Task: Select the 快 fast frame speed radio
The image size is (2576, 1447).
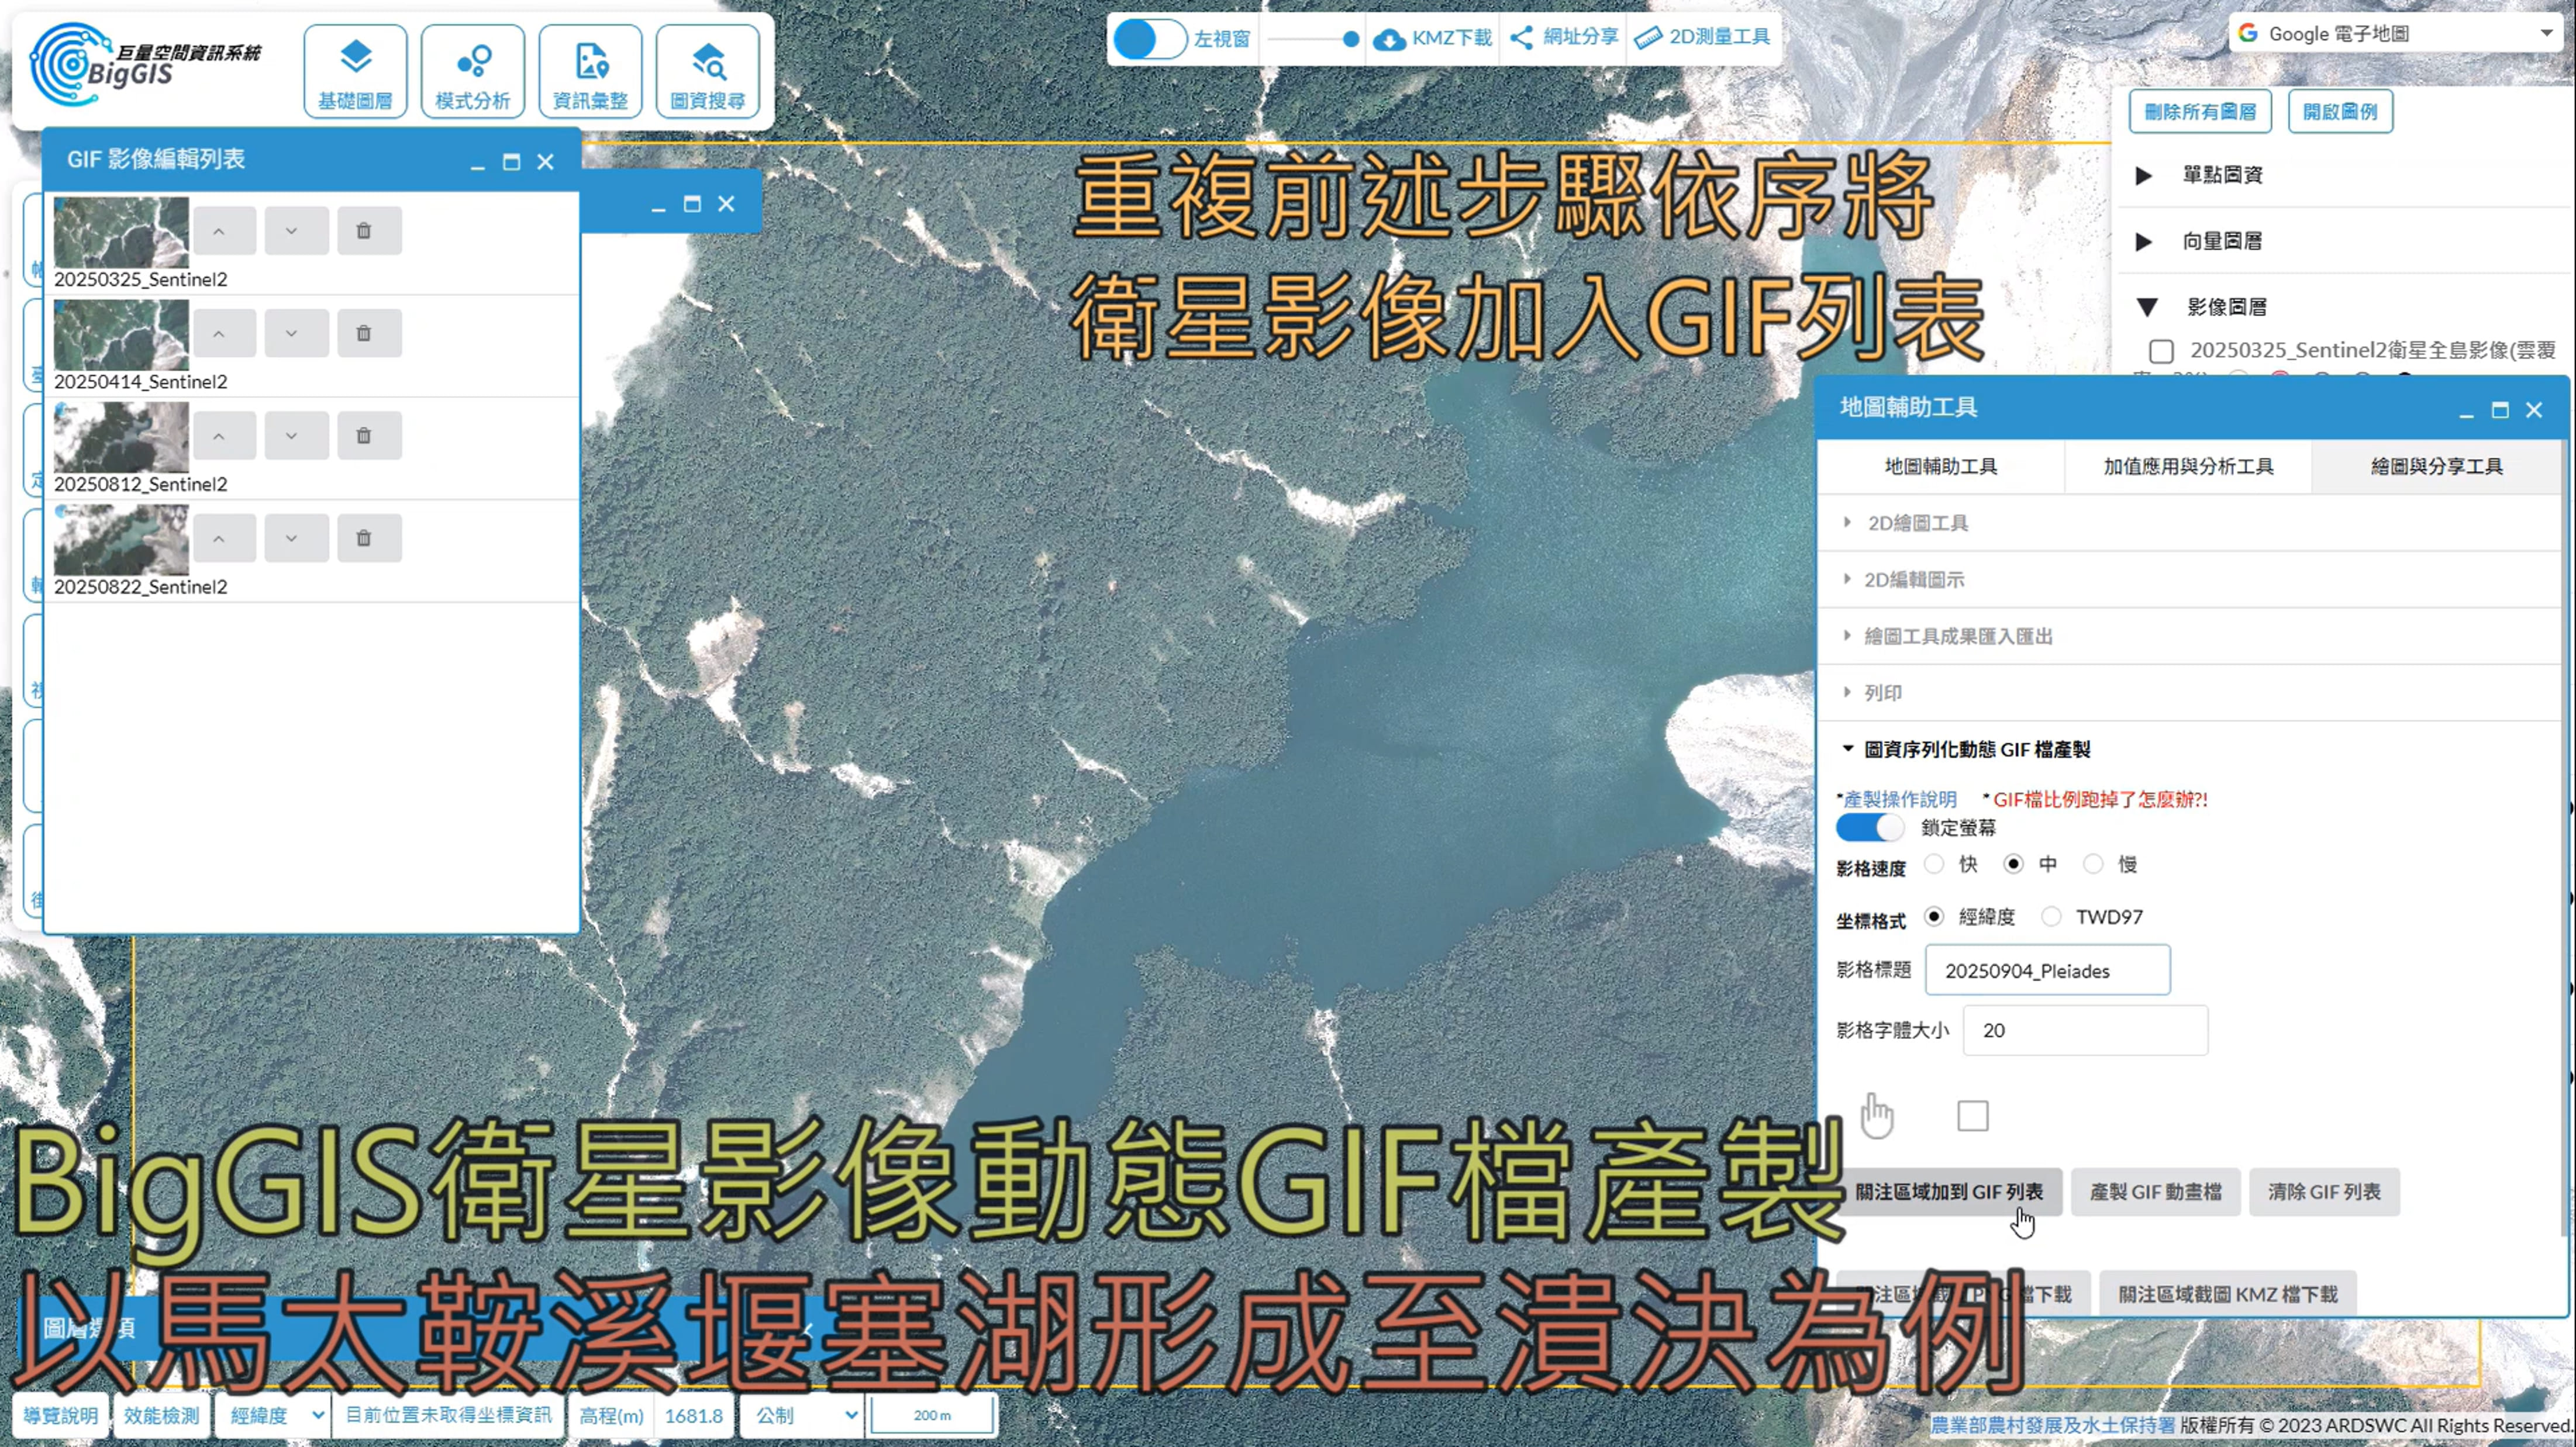Action: (x=1934, y=864)
